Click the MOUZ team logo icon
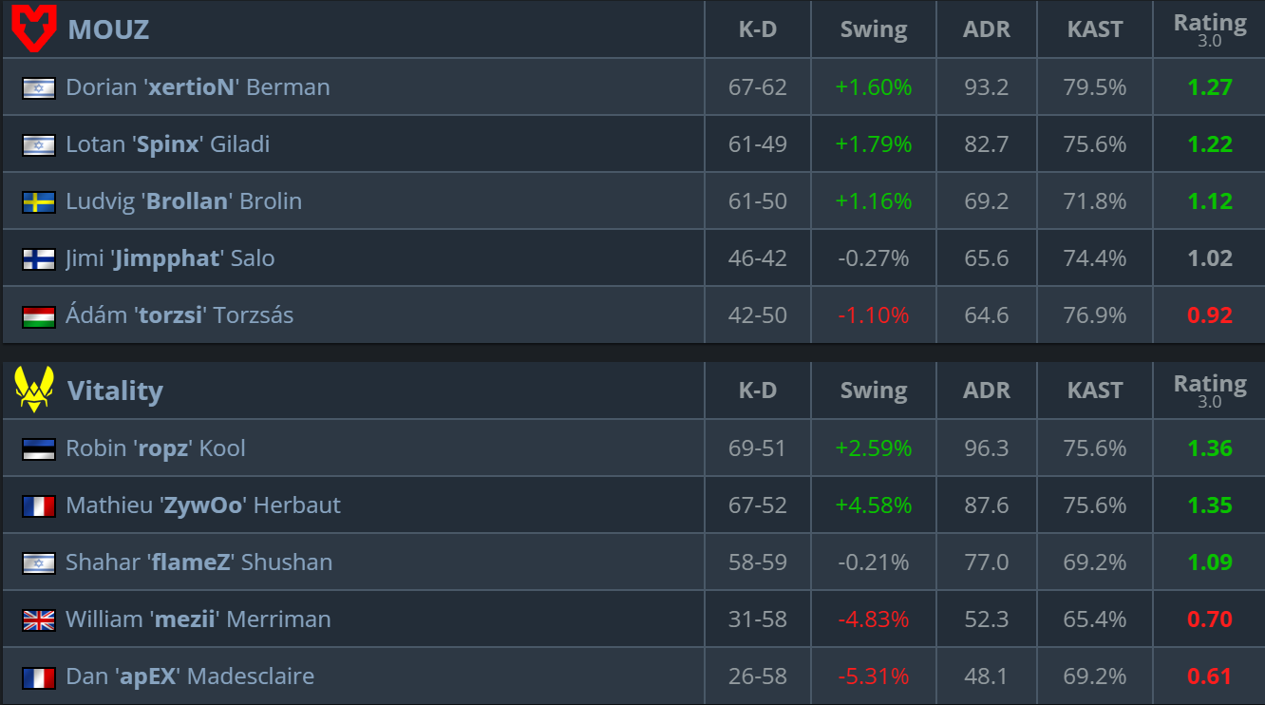Viewport: 1265px width, 705px height. tap(34, 29)
